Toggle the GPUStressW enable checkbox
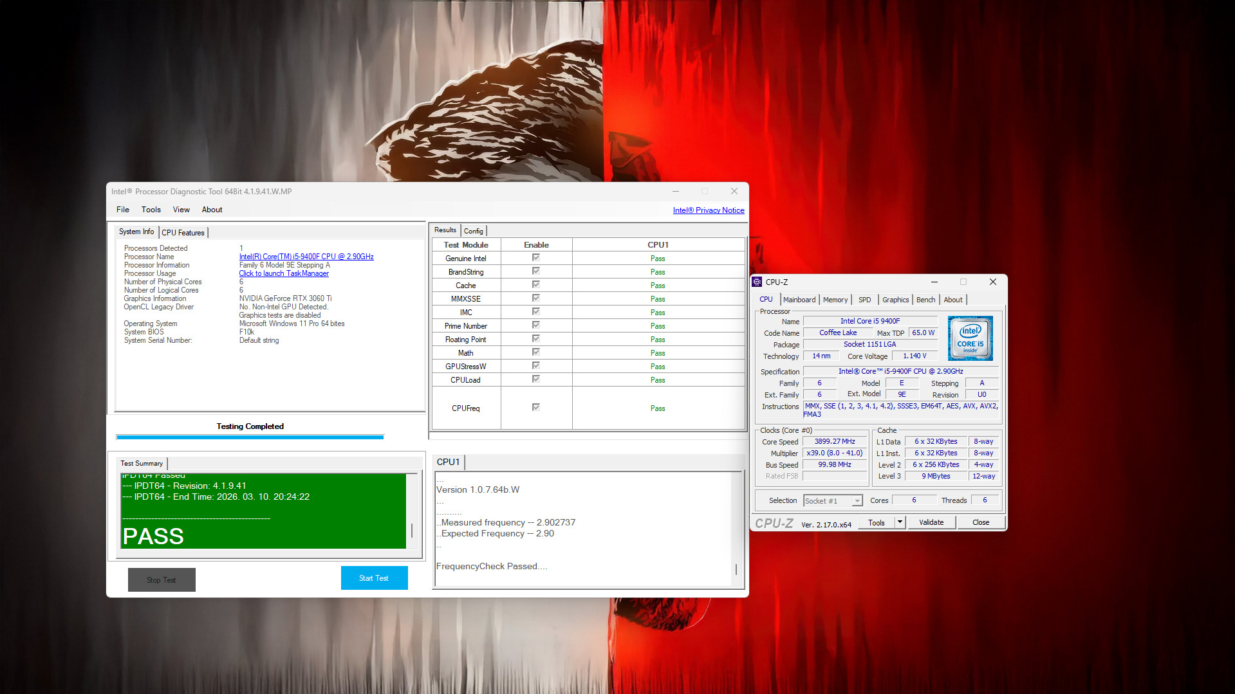The image size is (1235, 694). pyautogui.click(x=535, y=366)
